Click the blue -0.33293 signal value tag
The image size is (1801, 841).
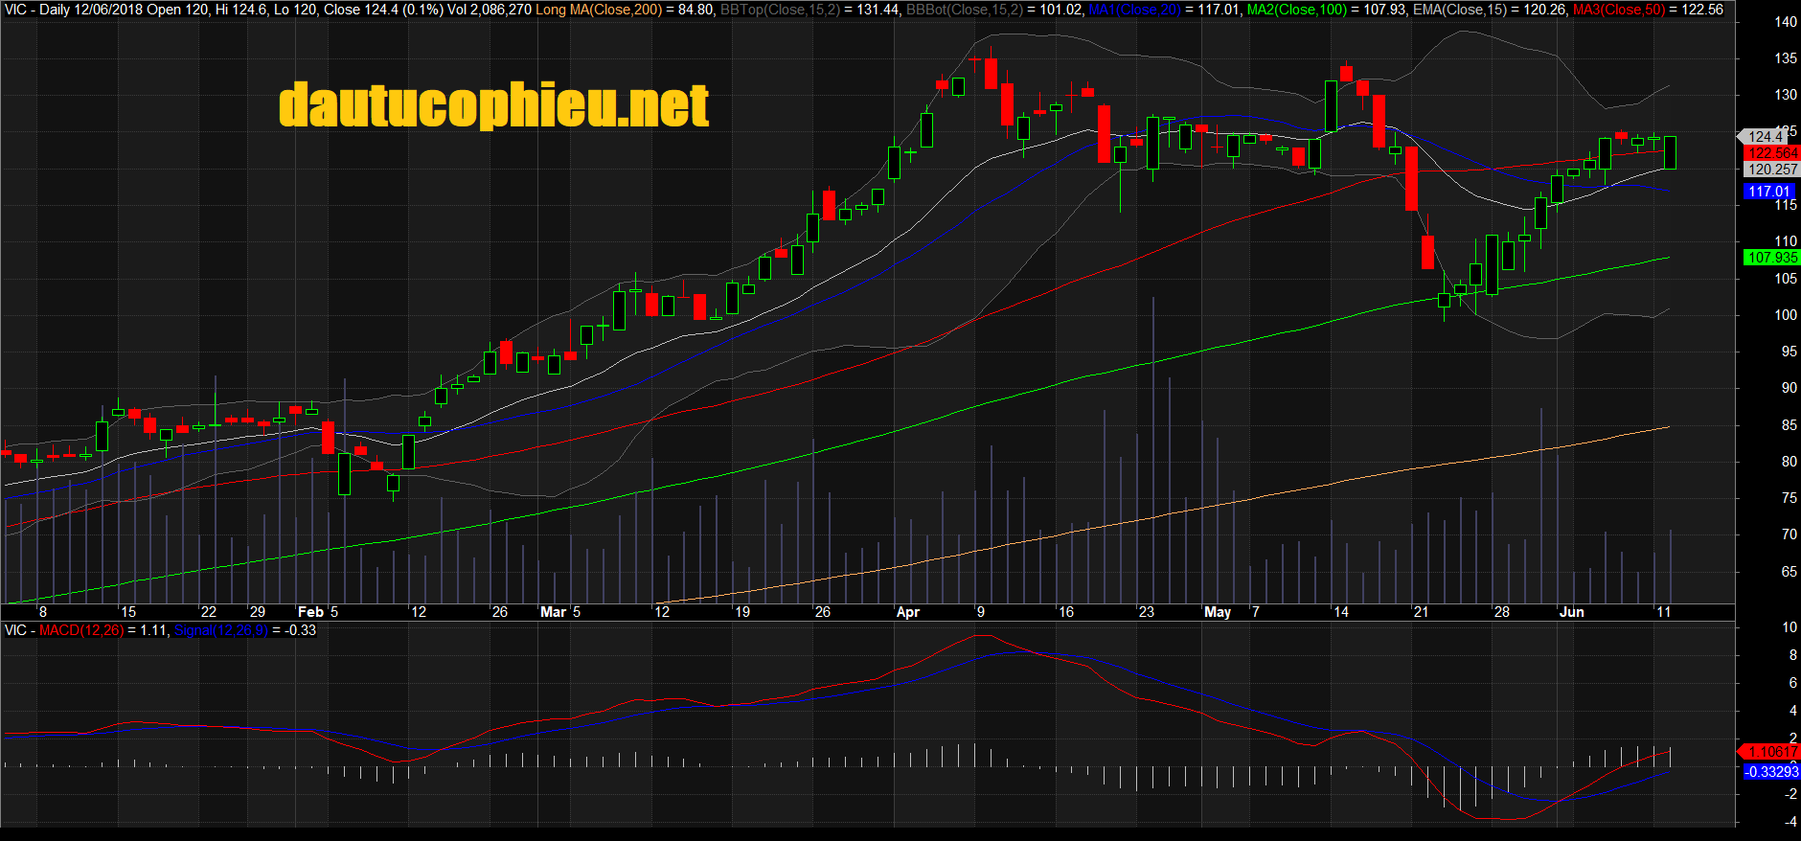tap(1771, 771)
